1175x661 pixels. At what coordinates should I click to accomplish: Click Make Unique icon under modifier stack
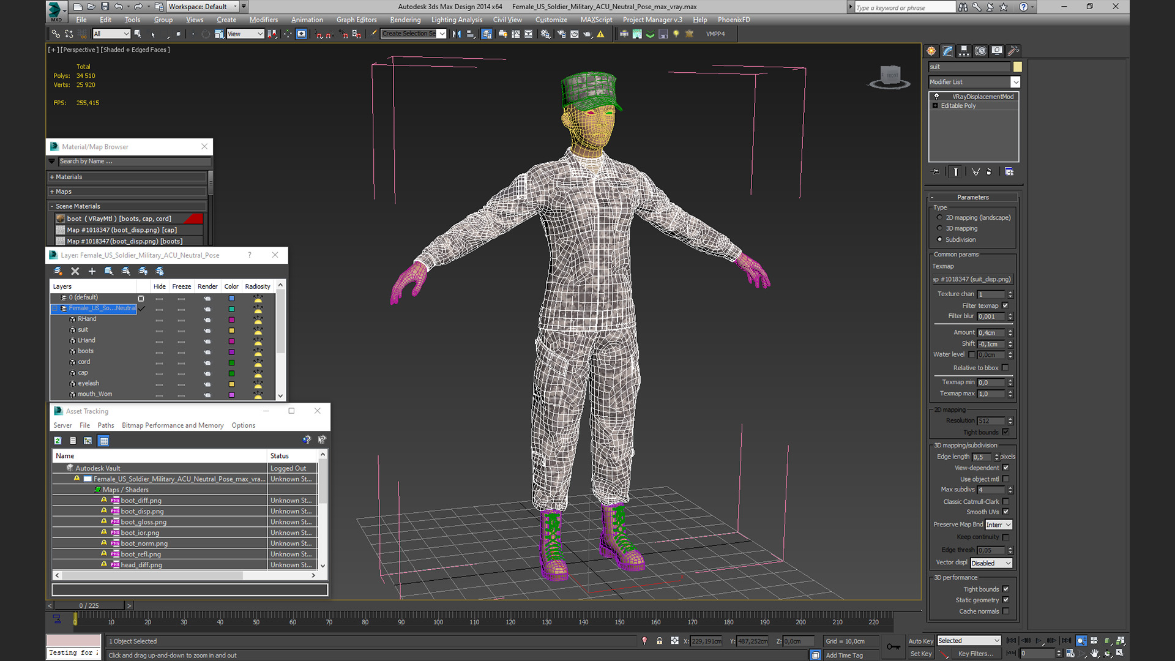coord(975,172)
